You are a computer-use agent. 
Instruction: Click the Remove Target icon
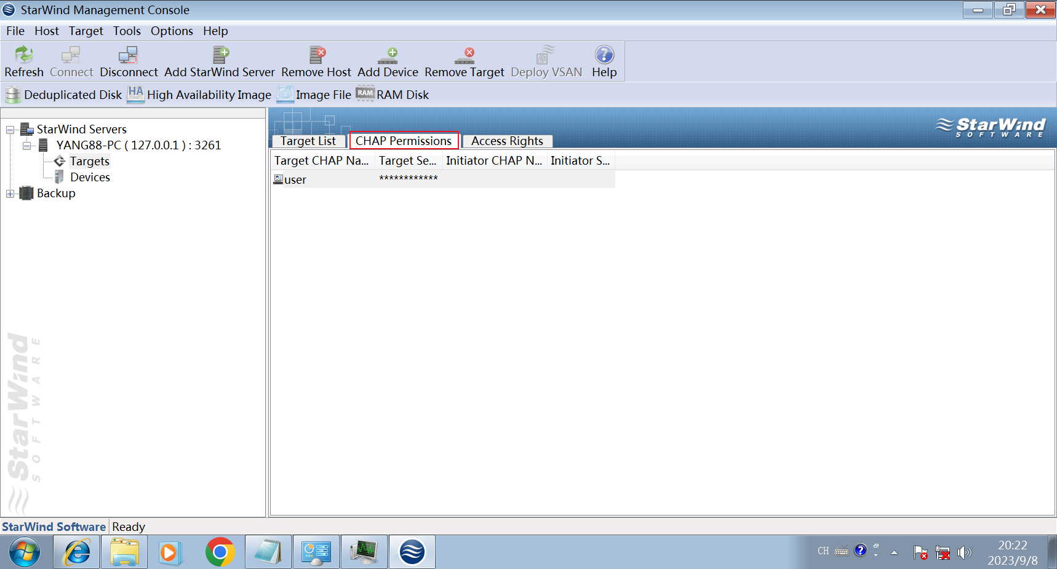(x=465, y=55)
